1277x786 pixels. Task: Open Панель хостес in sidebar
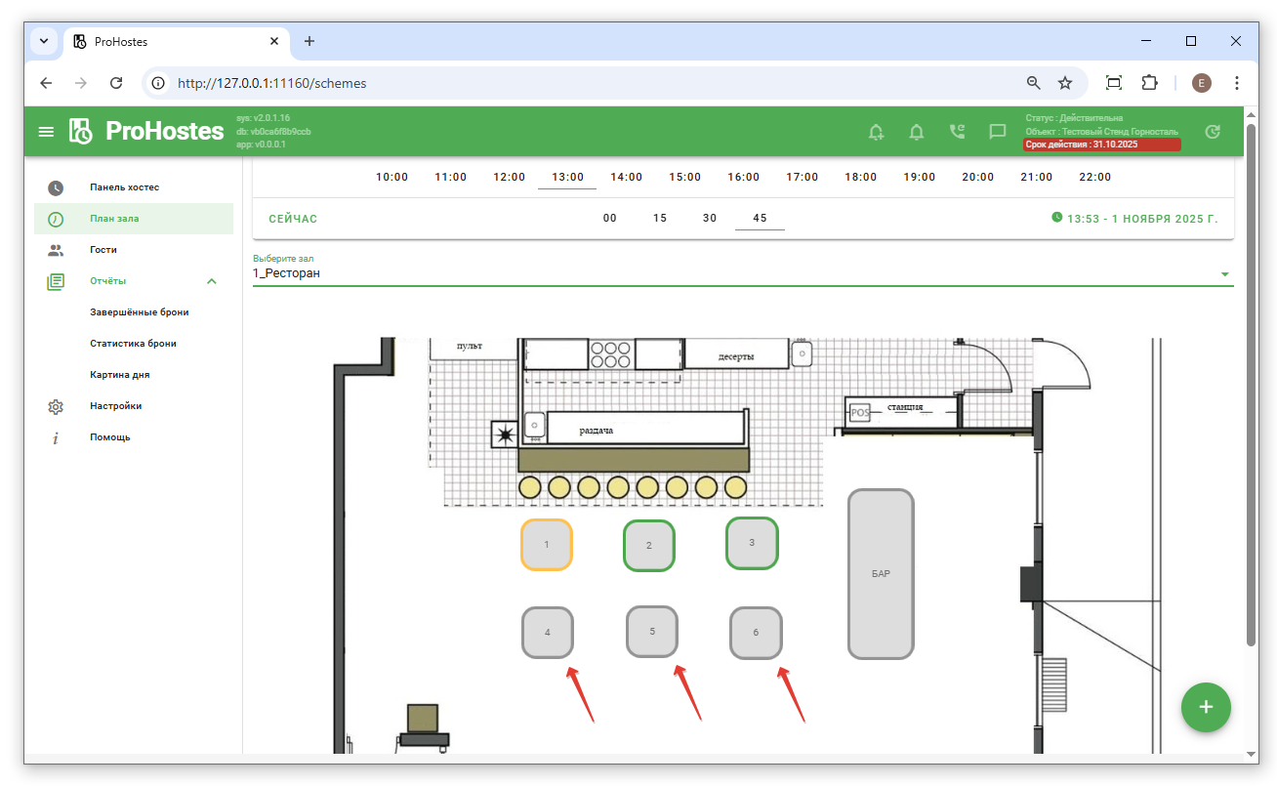click(124, 187)
